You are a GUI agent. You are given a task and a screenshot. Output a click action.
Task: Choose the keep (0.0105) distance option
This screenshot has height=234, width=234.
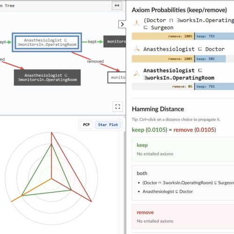(150, 130)
